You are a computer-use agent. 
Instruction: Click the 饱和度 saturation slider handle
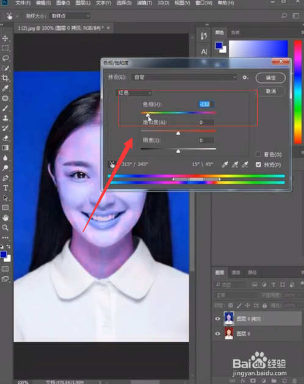[178, 133]
